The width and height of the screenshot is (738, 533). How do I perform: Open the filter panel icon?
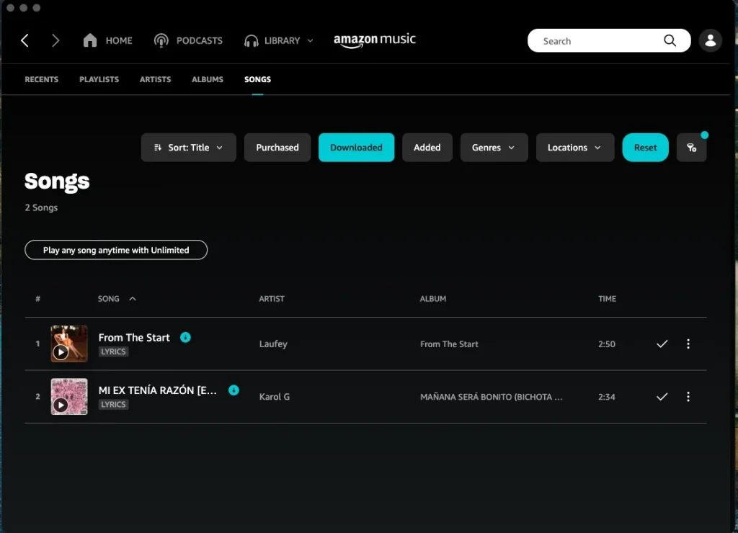click(691, 147)
